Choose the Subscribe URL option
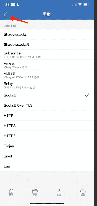The width and height of the screenshot is (97, 206). point(47,55)
